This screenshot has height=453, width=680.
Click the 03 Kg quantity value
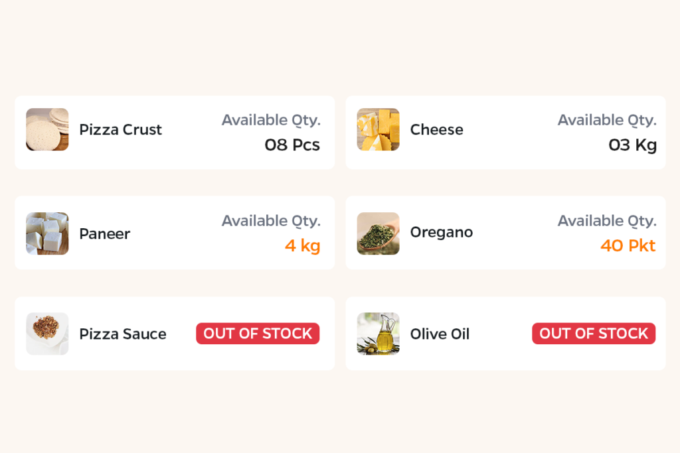pyautogui.click(x=632, y=145)
